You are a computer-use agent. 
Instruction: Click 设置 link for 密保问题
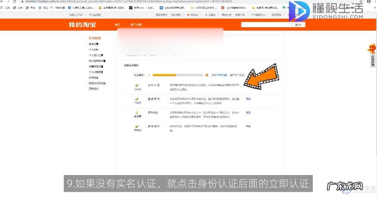pyautogui.click(x=248, y=112)
